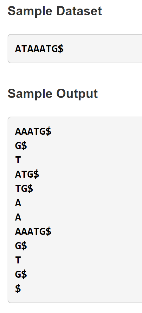Screen dimensions: 142x313
Task: Click the A line directly above second AAATG$
Action: [x=18, y=217]
